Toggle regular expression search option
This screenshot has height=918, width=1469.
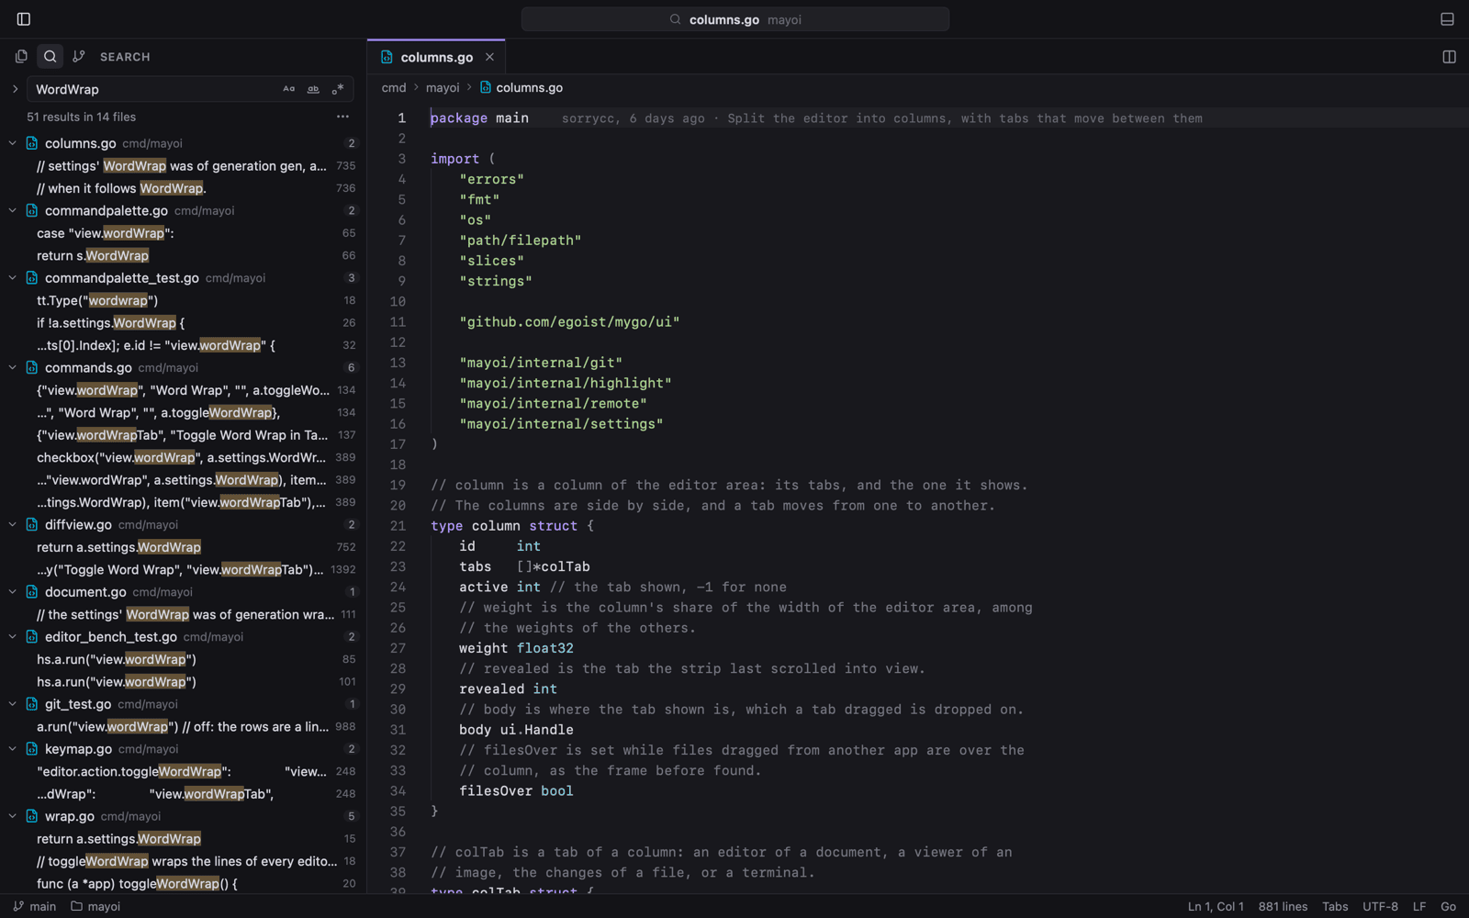(338, 89)
